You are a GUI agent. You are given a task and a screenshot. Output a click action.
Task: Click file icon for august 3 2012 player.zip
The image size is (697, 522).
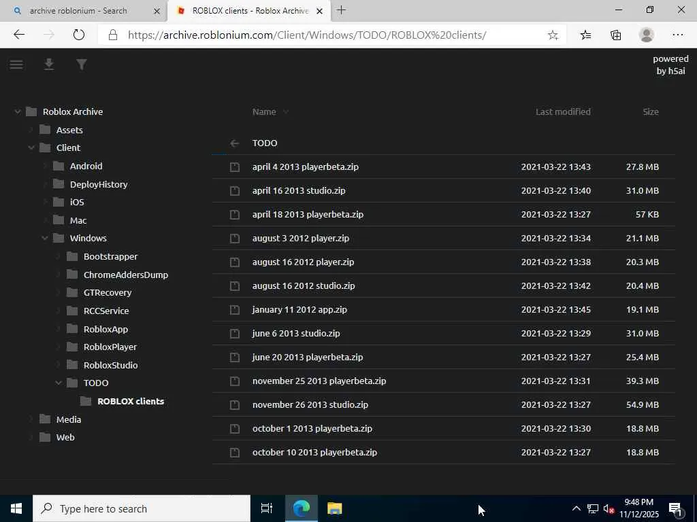[x=234, y=239]
